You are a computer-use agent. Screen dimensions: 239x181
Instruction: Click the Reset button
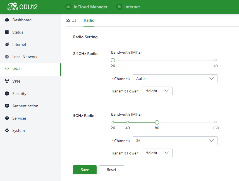pos(111,170)
